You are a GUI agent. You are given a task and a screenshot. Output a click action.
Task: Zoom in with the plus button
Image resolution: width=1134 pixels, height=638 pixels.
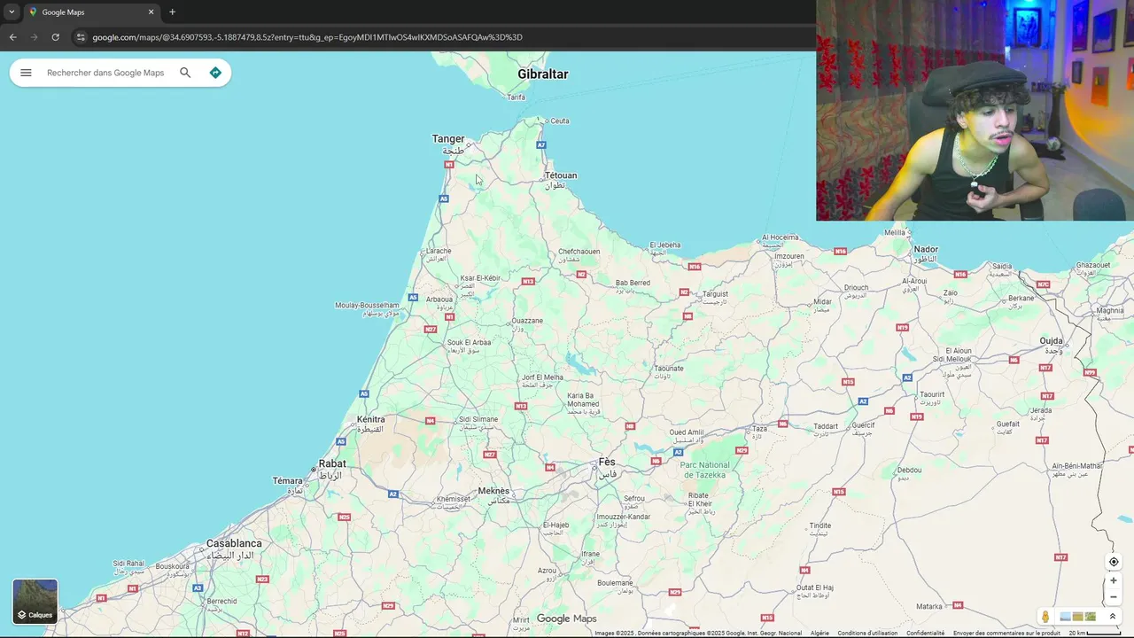click(1114, 580)
